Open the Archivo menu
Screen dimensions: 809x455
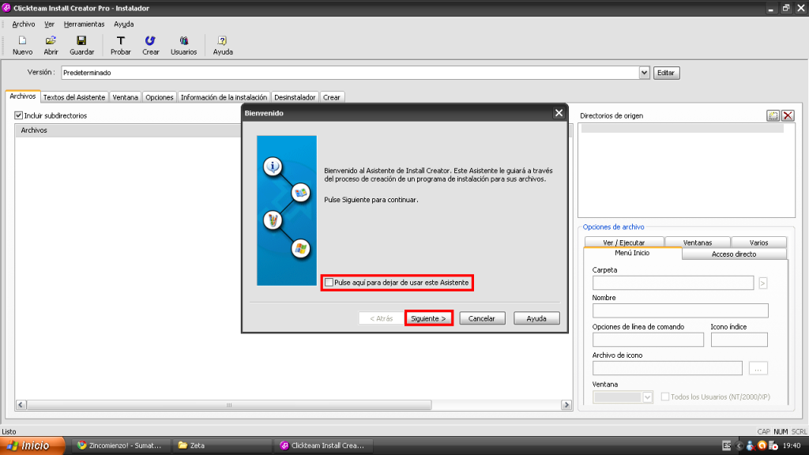23,24
